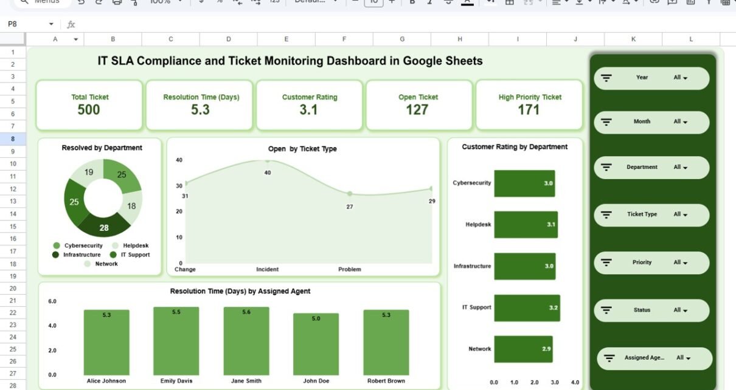The height and width of the screenshot is (390, 736).
Task: Open the Year slicer's All dropdown
Action: 680,78
